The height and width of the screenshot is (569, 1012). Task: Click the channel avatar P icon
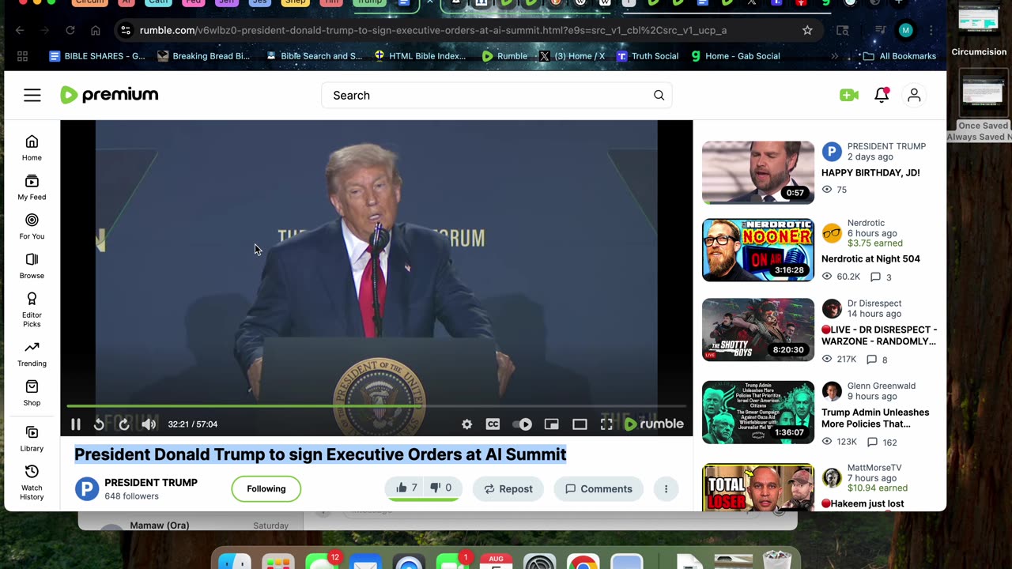point(87,489)
